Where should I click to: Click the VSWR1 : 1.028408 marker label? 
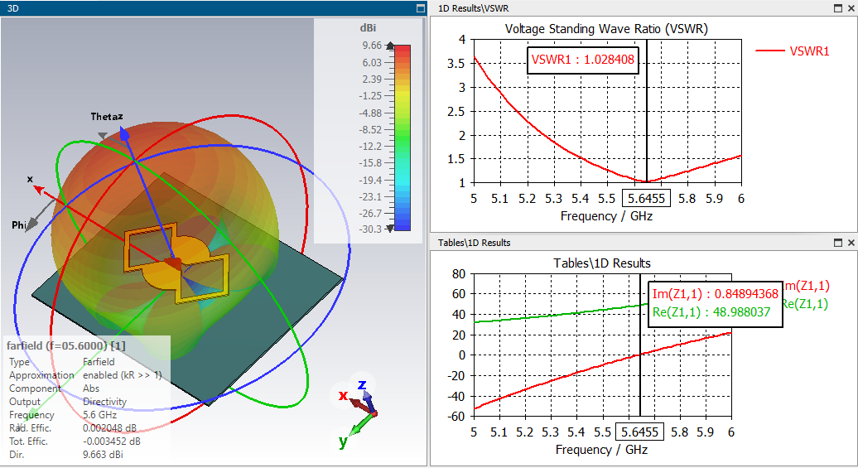[583, 60]
